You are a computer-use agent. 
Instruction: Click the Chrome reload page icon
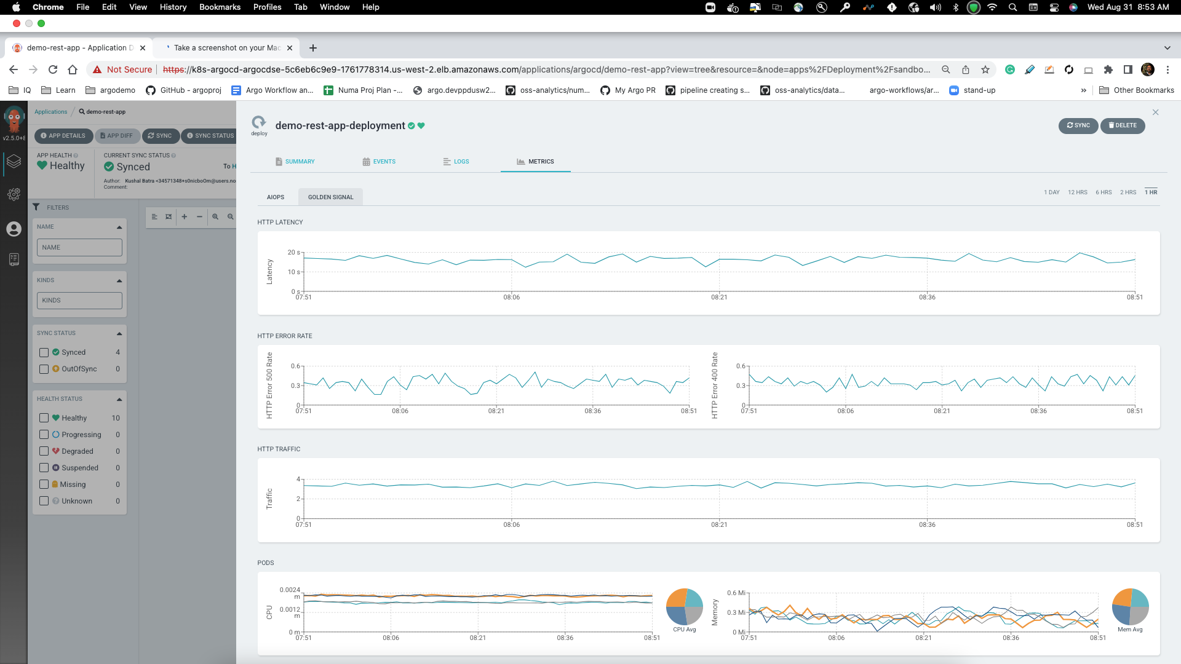(x=53, y=69)
